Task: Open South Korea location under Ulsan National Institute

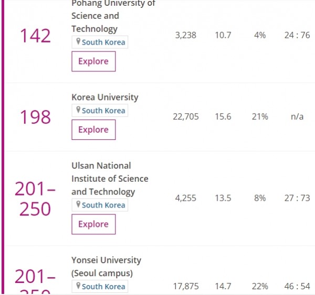Action: coord(100,205)
